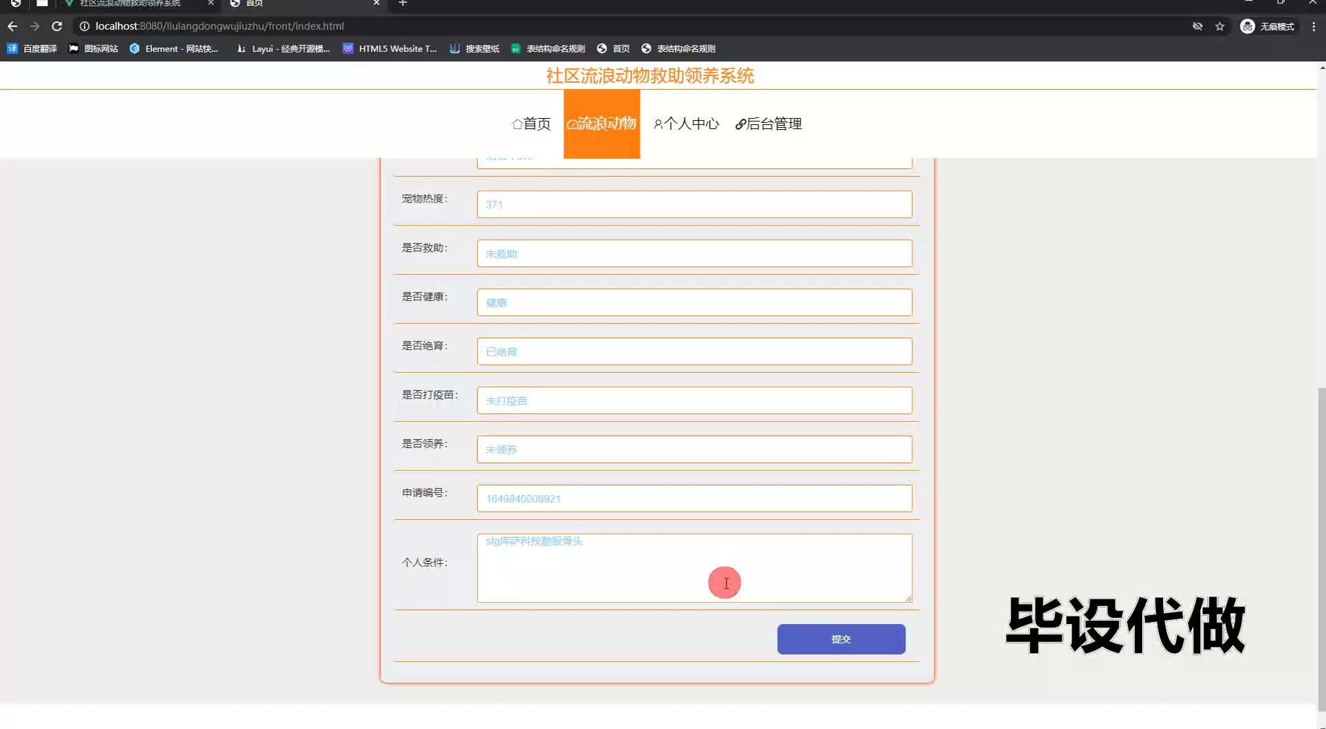Open the first 表结构命名规则 bookmark
This screenshot has width=1326, height=729.
[x=548, y=48]
